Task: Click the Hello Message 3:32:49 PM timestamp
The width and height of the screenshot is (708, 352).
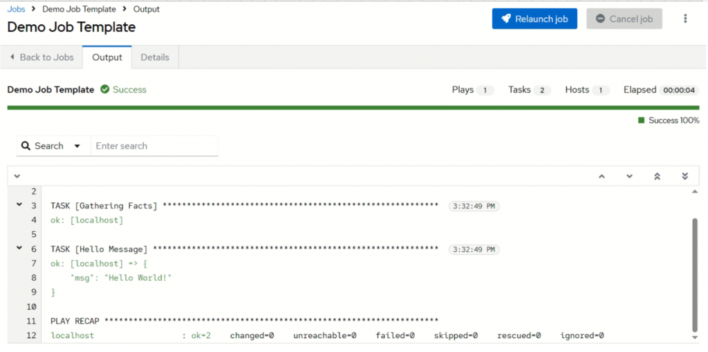Action: point(474,249)
